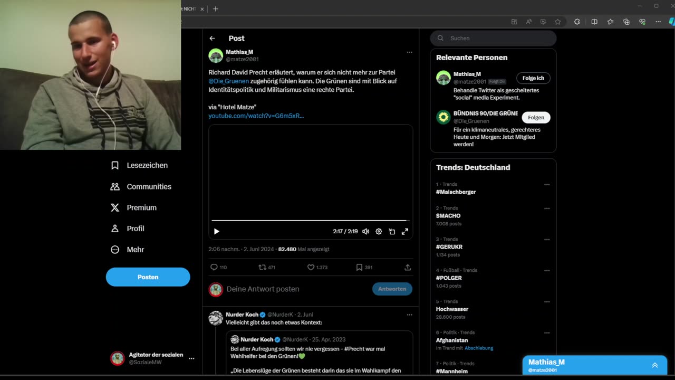This screenshot has width=675, height=380.
Task: Like the post with 1.373 likes
Action: coord(311,267)
